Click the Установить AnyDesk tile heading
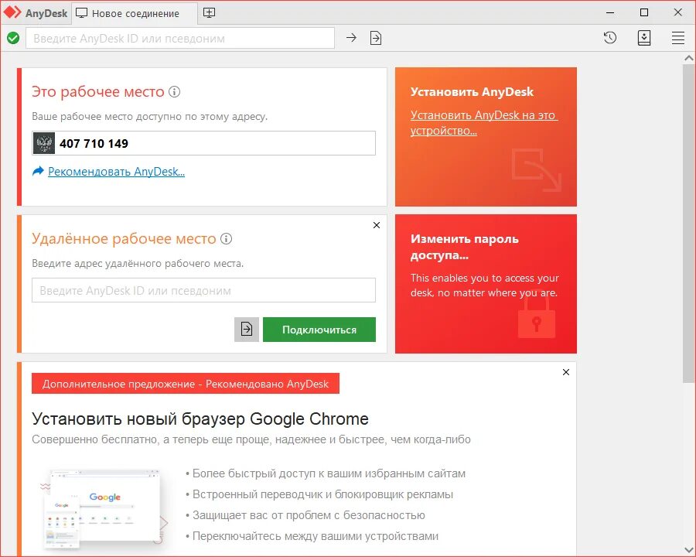 click(472, 92)
